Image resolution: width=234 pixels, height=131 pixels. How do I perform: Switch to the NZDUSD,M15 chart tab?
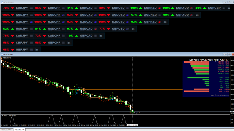[x=6, y=130]
